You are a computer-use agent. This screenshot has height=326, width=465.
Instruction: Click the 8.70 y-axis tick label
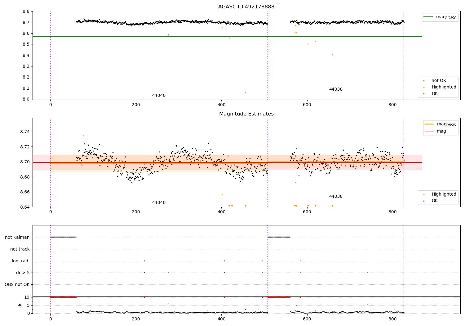point(25,162)
